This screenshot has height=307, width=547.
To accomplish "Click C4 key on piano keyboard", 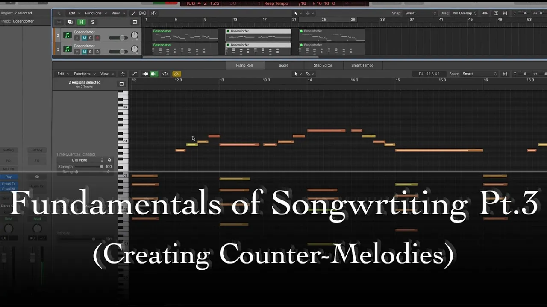I will tap(123, 141).
